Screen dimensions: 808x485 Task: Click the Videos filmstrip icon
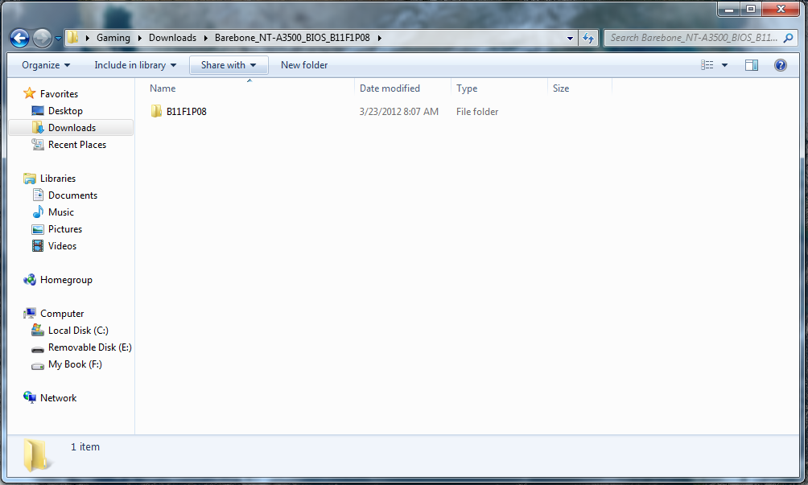pyautogui.click(x=38, y=245)
